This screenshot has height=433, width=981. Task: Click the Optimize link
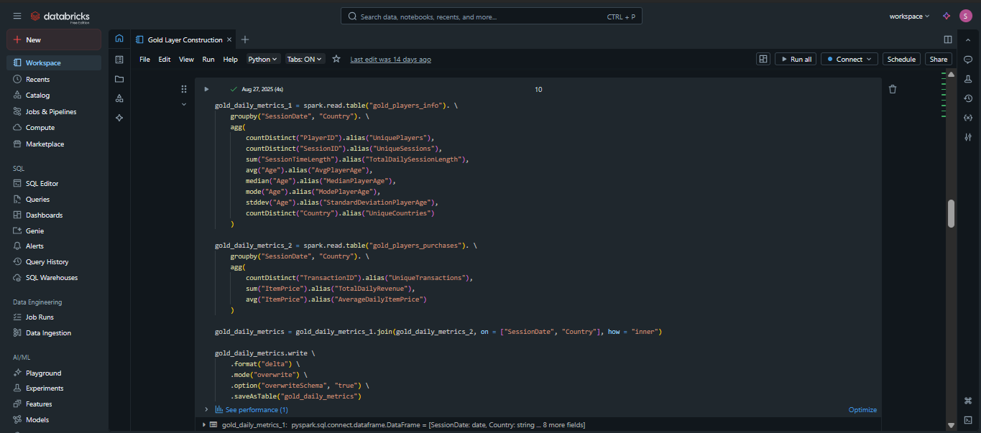pos(862,409)
